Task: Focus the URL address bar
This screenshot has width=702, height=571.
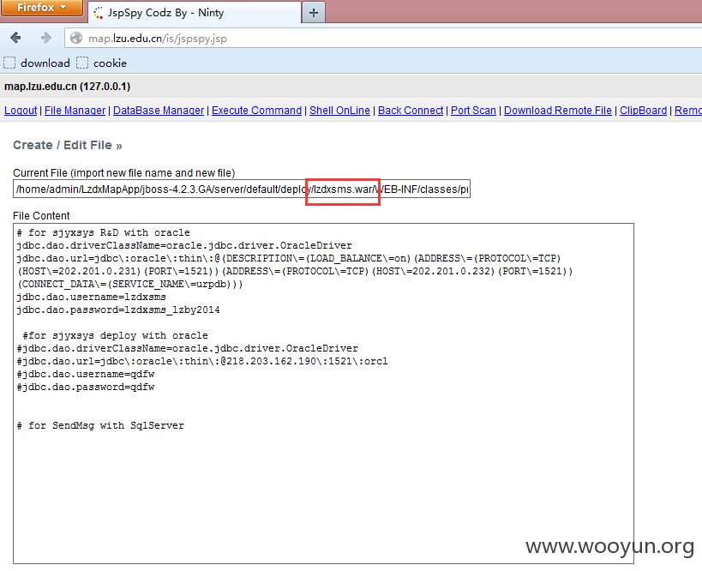Action: point(385,38)
